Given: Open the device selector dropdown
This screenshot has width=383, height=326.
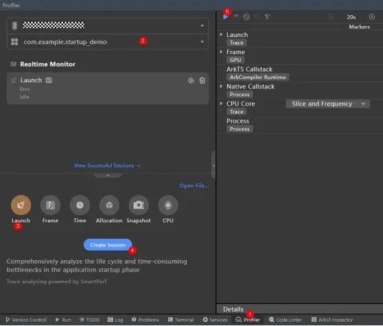Looking at the screenshot, I should 202,25.
